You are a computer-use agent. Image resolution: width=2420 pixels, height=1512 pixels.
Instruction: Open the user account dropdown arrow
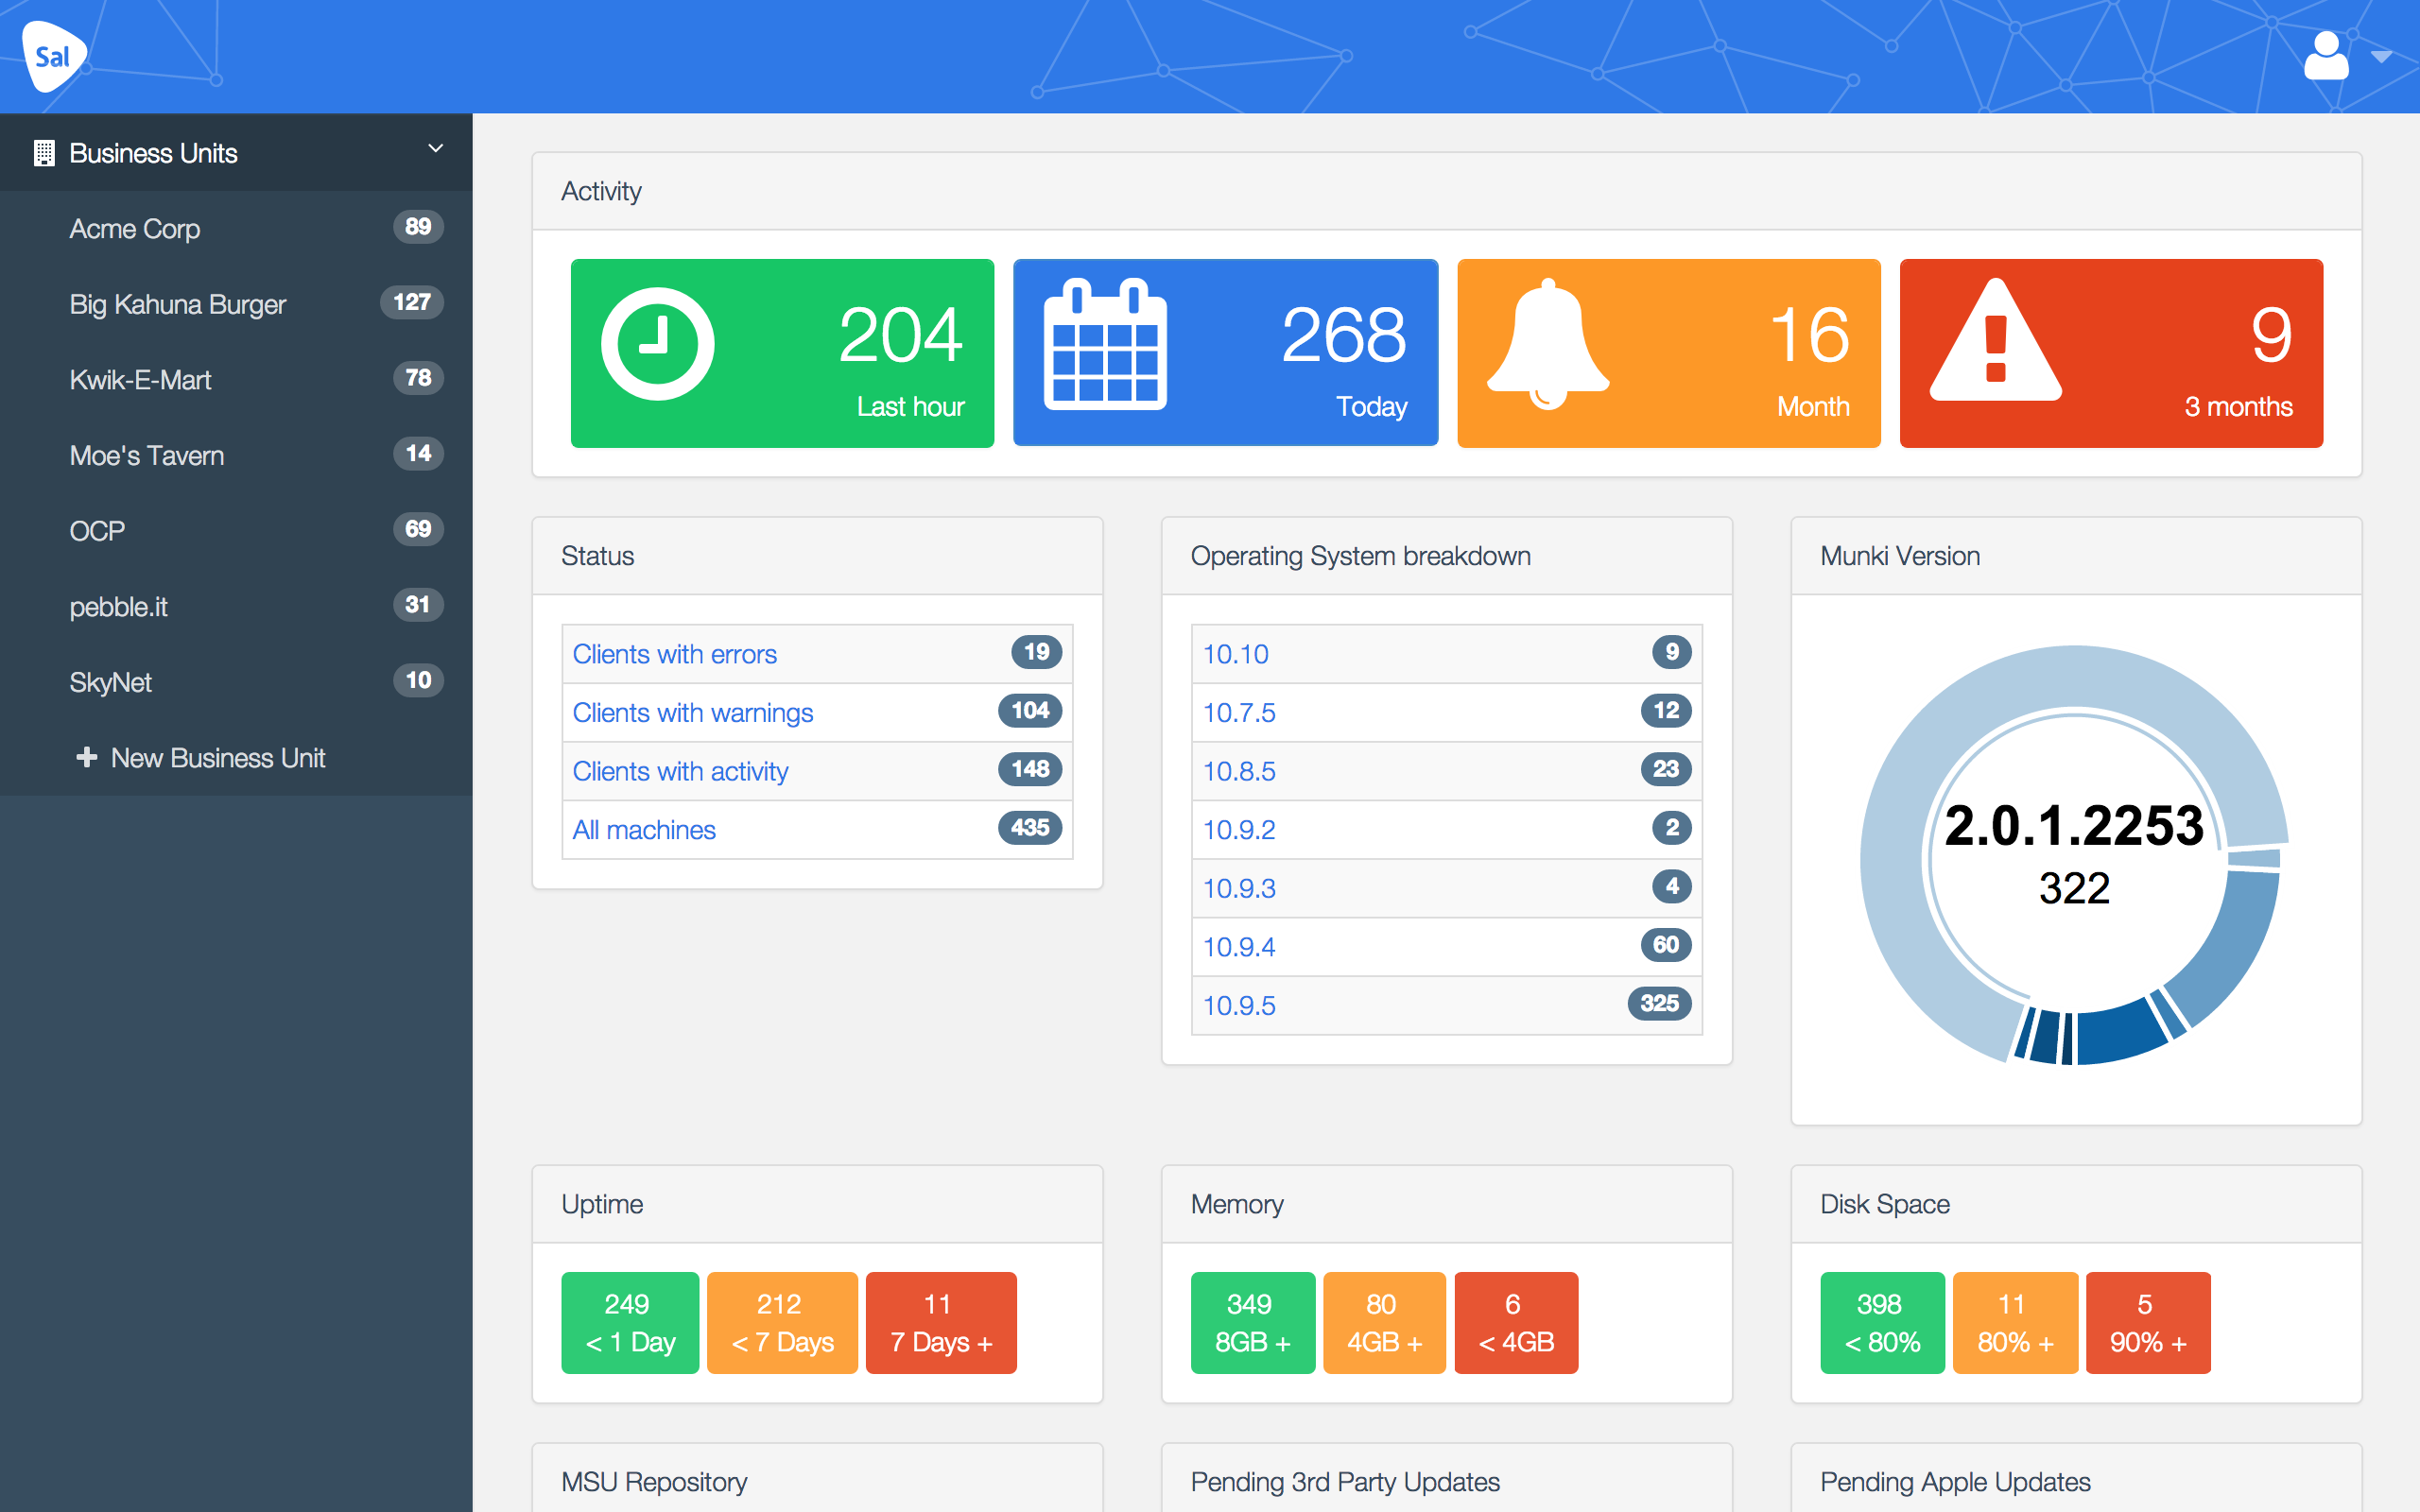2381,57
